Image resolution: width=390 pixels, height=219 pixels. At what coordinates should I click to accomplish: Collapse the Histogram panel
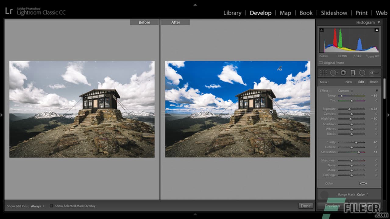(379, 22)
